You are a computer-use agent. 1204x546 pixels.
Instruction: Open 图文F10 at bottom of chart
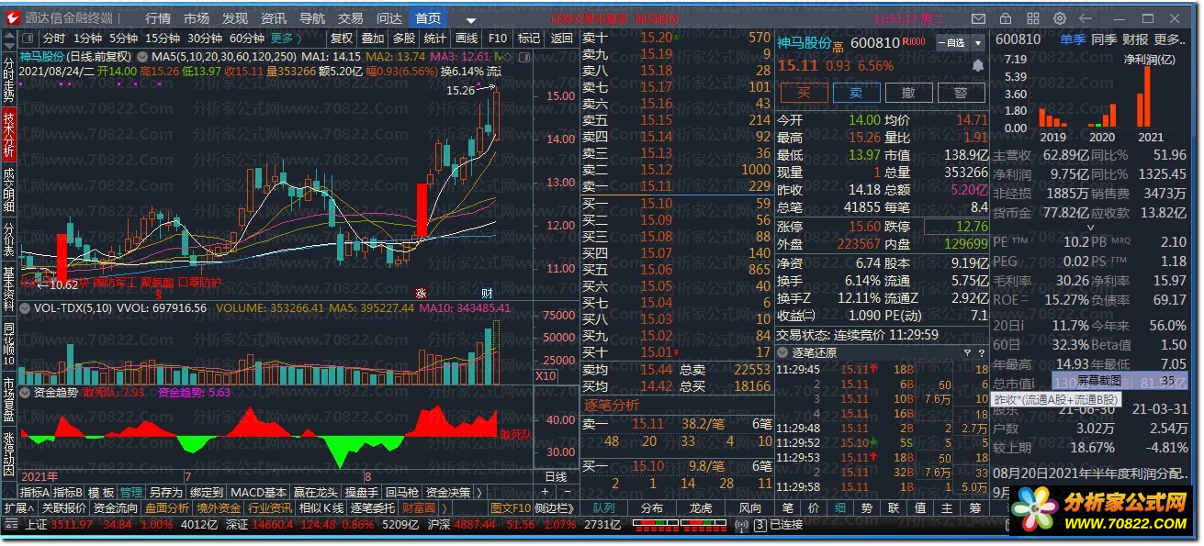[x=510, y=507]
